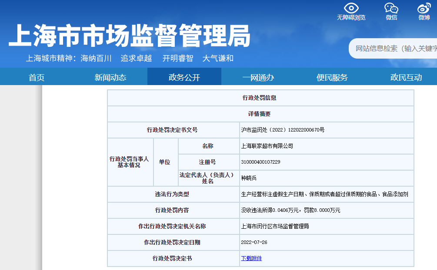Open the 微信 WeChat icon
Viewport: 437px width, 270px height.
(391, 8)
